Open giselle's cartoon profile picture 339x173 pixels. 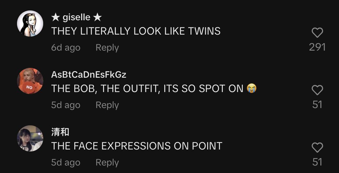click(30, 24)
